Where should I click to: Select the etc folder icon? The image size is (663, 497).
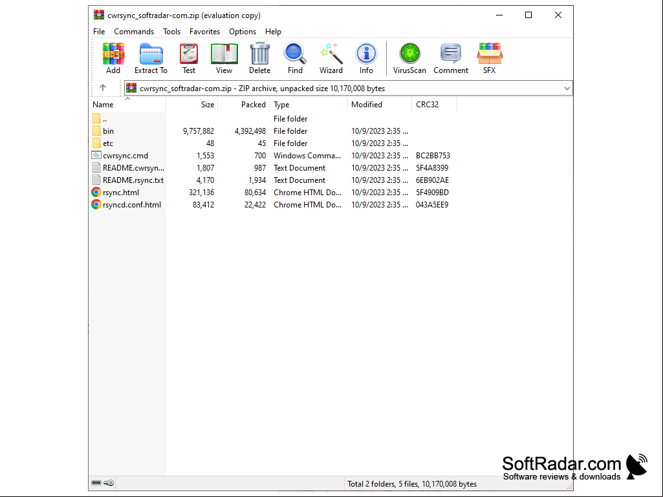(96, 143)
